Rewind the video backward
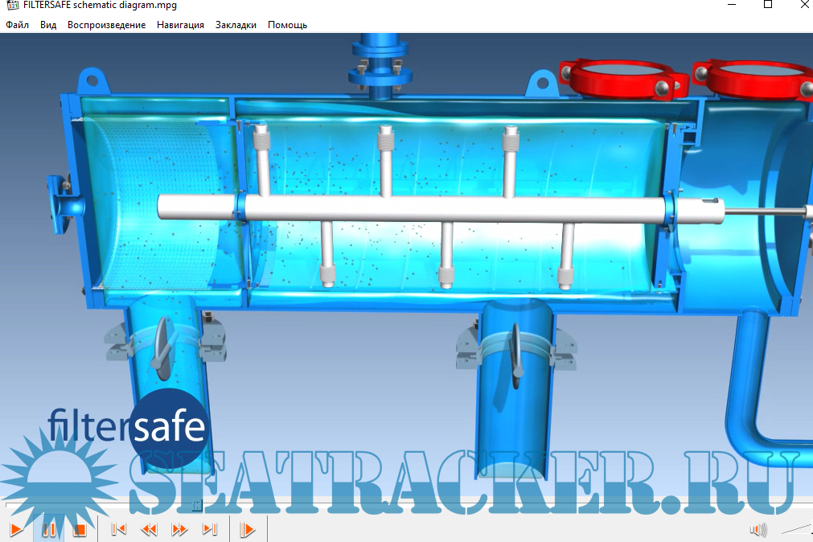The width and height of the screenshot is (813, 542). (x=149, y=530)
